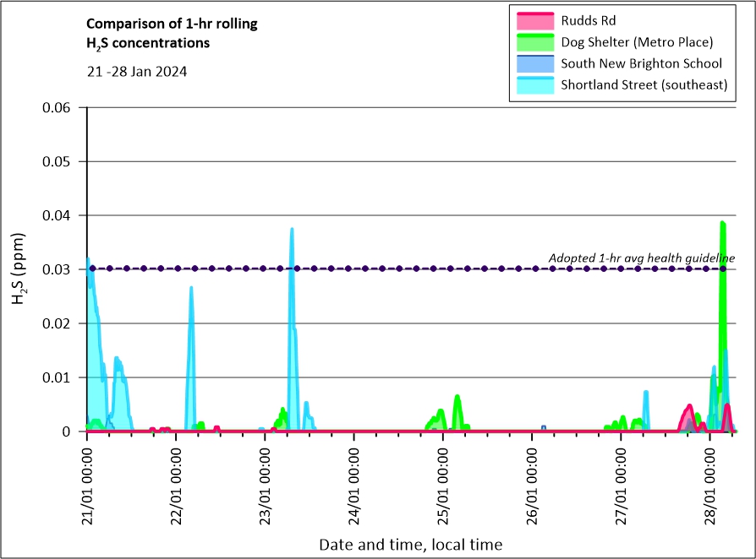Click the 0.06 y-axis tick label

pyautogui.click(x=60, y=107)
